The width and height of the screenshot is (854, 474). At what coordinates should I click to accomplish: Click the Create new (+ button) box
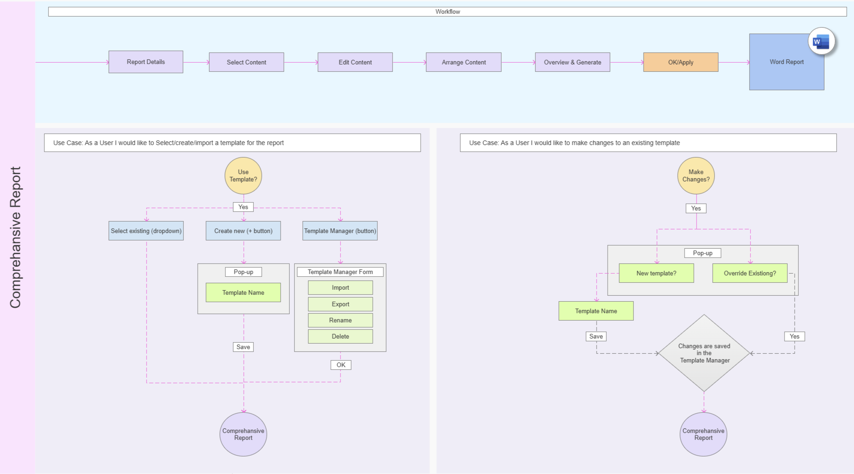pos(243,231)
